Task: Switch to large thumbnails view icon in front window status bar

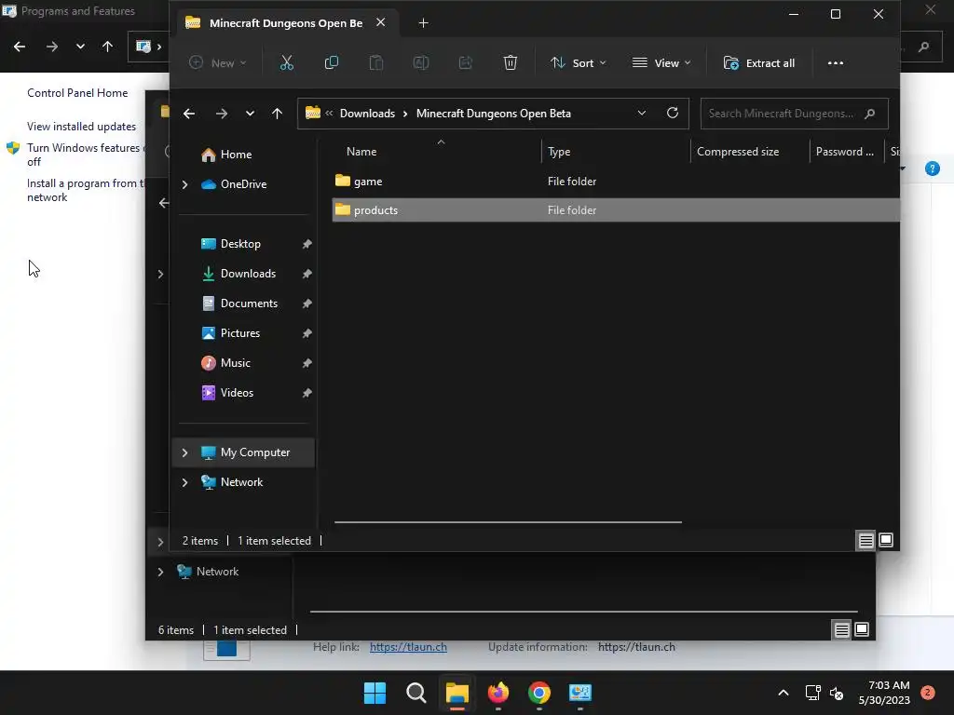Action: click(x=886, y=540)
